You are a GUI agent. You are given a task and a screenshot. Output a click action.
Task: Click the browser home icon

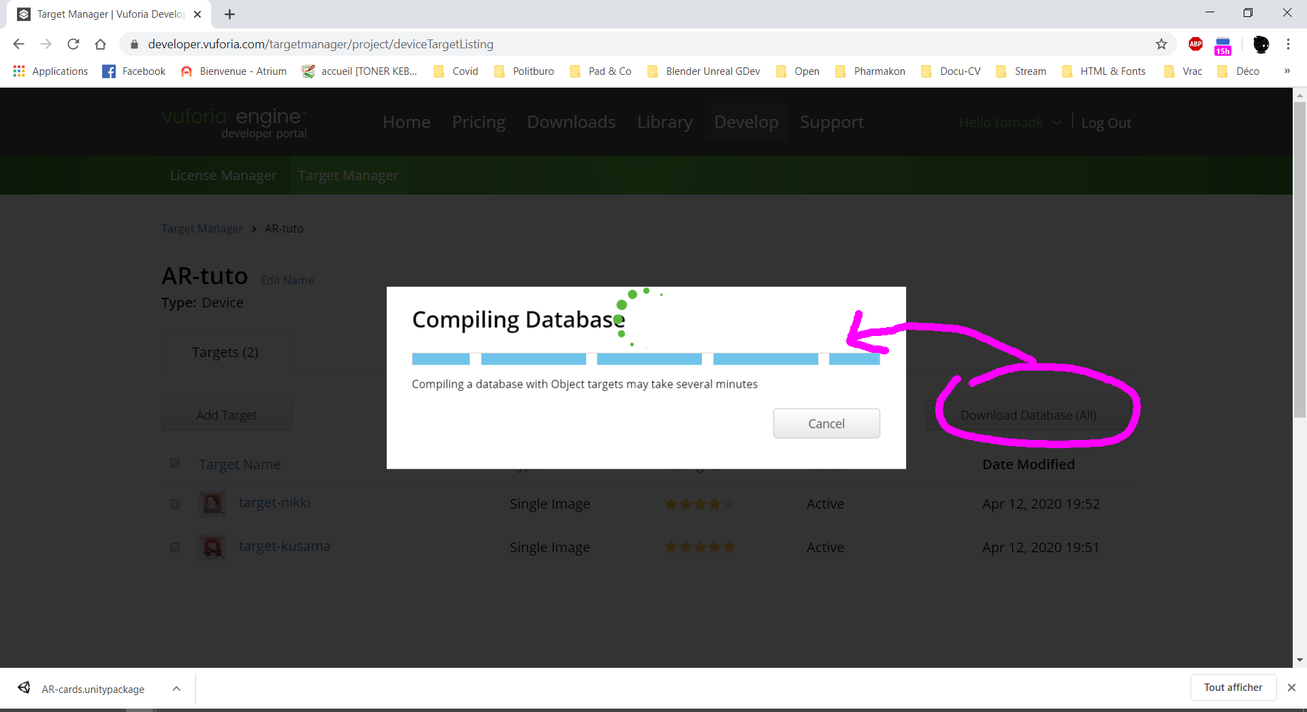tap(101, 44)
